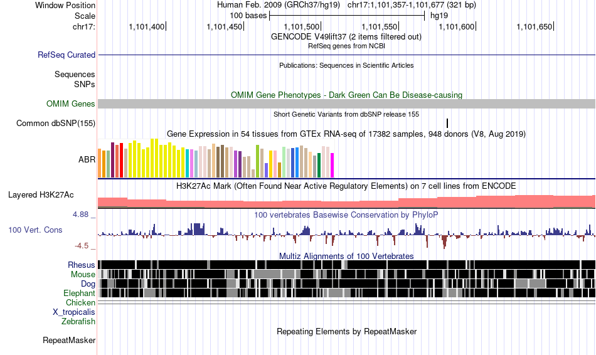Viewport: 596px width, 355px height.
Task: Click the Rhesus alignment label
Action: pos(82,265)
